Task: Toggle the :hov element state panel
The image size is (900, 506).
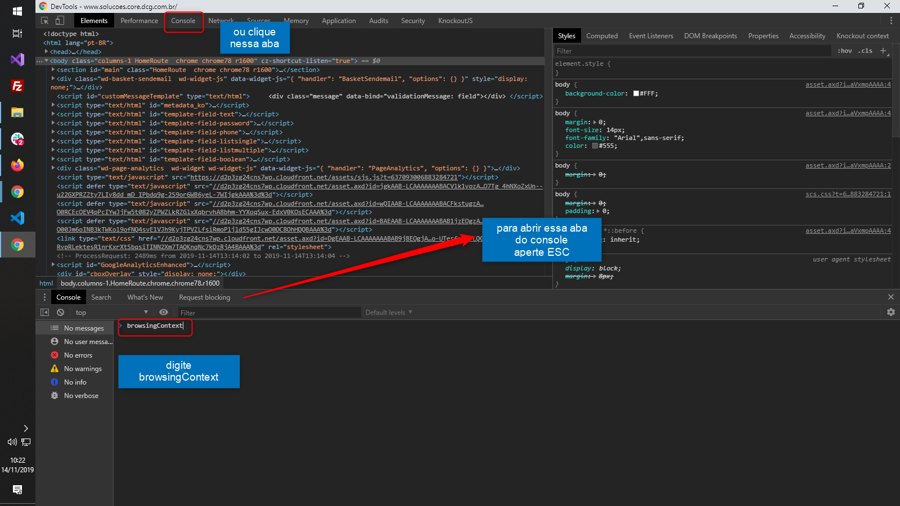Action: point(845,51)
